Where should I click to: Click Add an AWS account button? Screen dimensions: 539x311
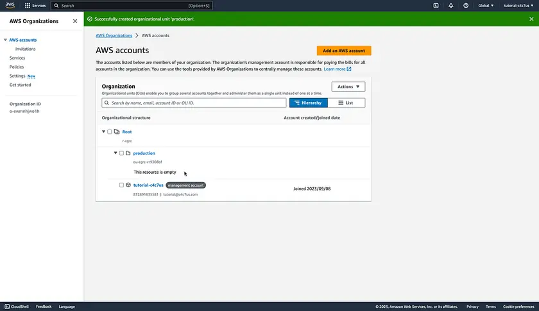(x=344, y=51)
